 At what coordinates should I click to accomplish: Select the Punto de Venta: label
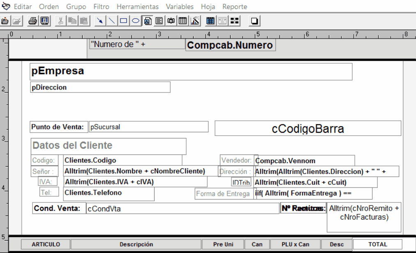tap(59, 127)
